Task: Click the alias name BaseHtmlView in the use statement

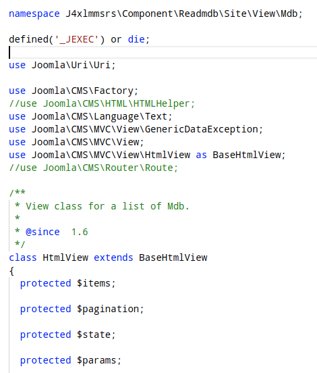Action: (246, 155)
